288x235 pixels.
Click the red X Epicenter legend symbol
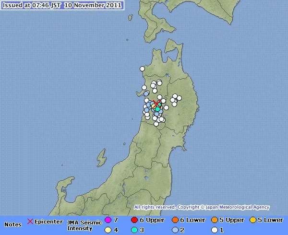pos(30,222)
